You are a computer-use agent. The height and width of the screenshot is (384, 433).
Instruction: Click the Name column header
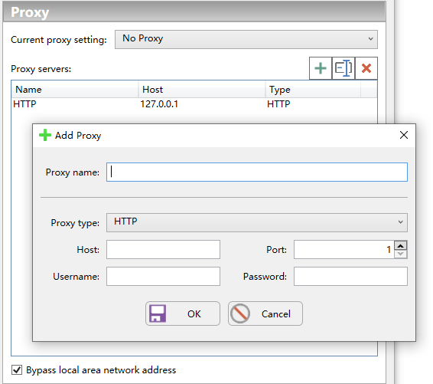click(74, 90)
